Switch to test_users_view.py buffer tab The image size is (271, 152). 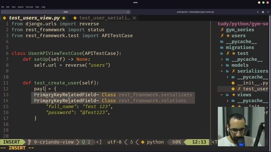[34, 18]
